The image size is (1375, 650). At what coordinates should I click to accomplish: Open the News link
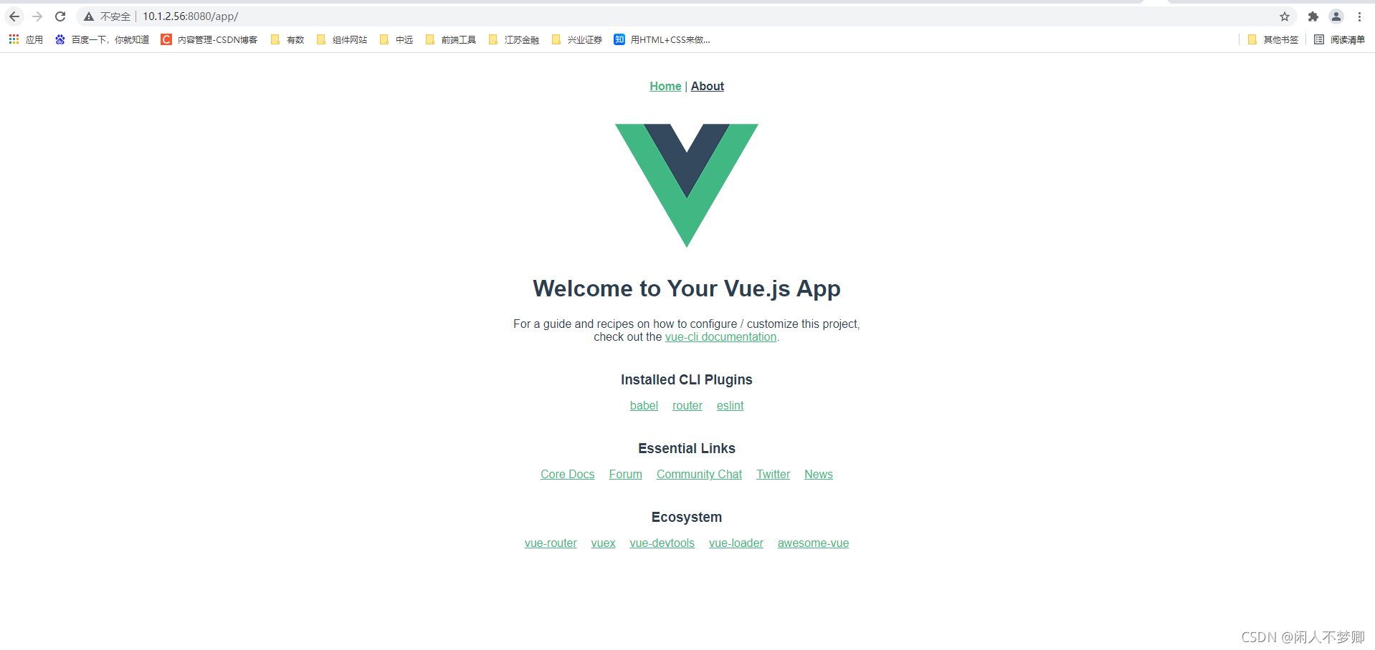pyautogui.click(x=819, y=475)
